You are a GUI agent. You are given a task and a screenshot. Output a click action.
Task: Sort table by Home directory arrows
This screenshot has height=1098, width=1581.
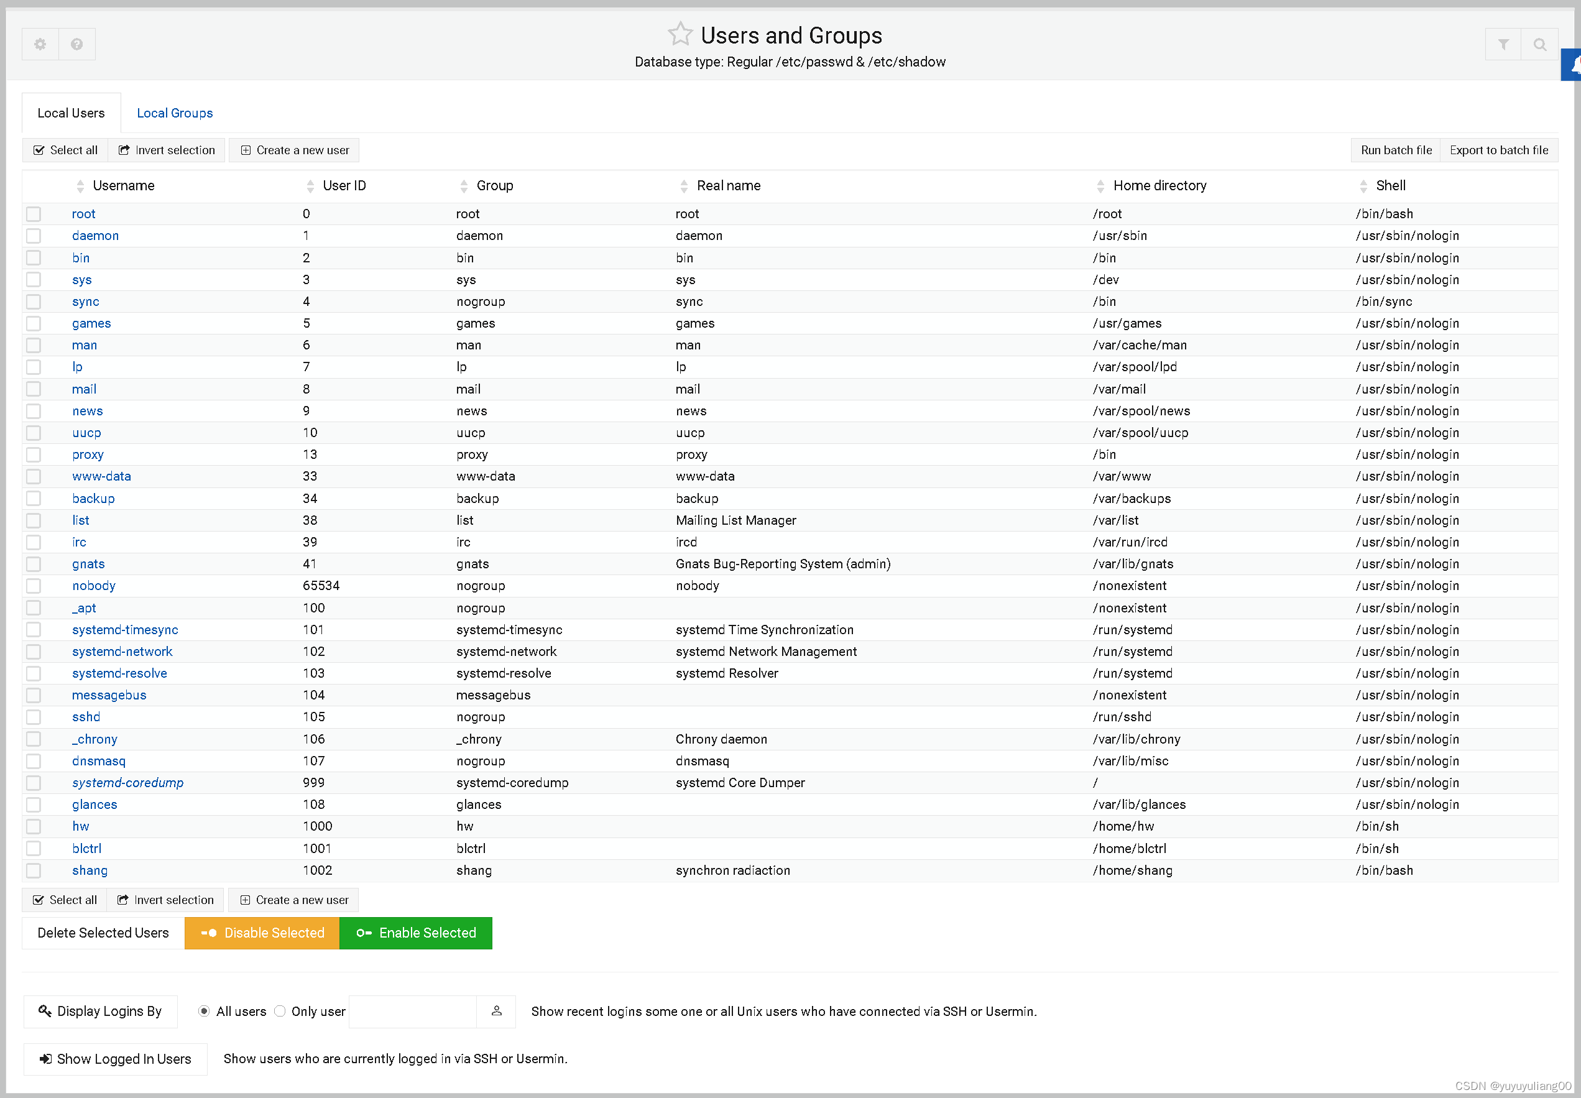[1100, 186]
